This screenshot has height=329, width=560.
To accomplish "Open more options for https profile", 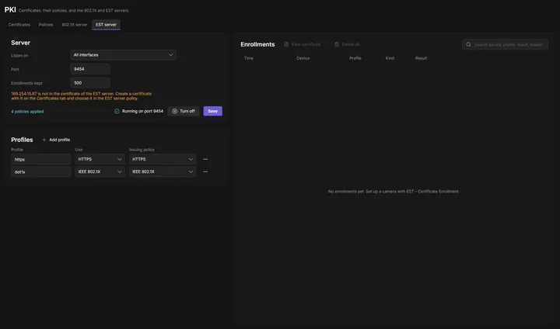I will [205, 159].
